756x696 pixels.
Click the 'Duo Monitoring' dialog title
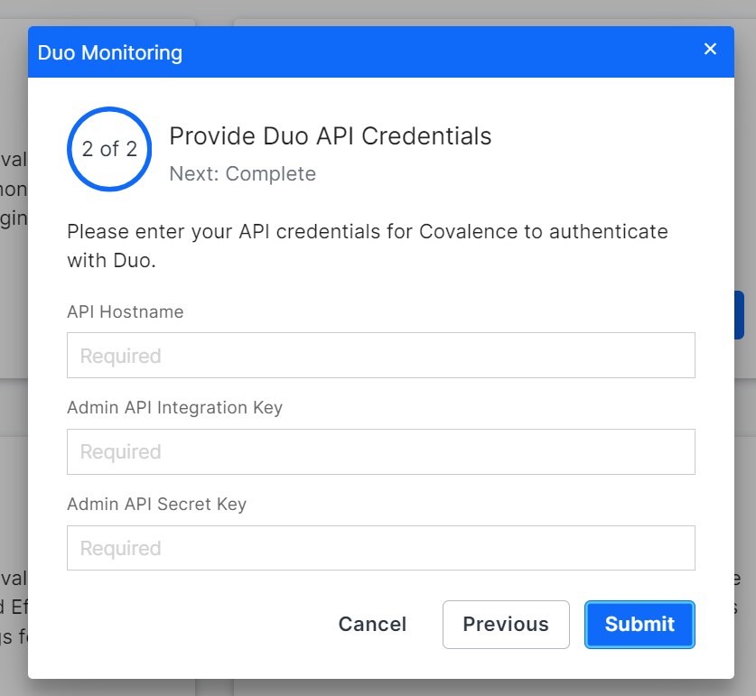tap(110, 52)
